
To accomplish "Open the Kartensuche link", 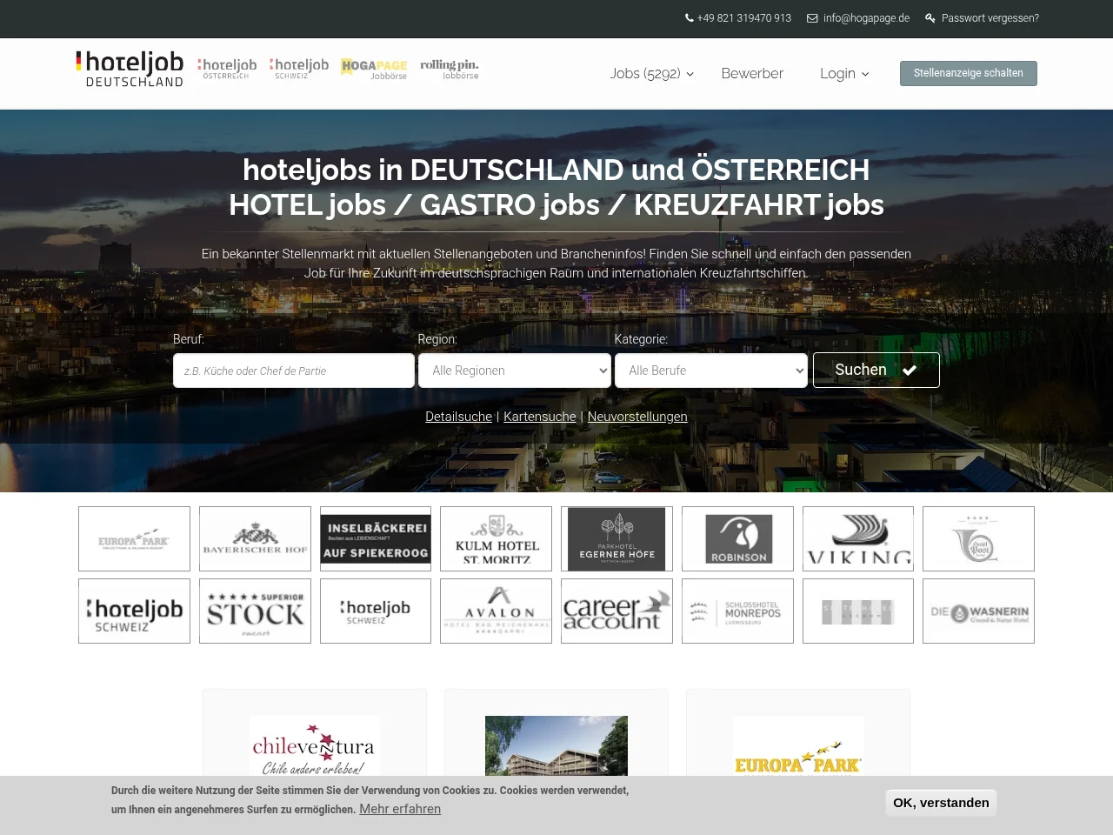I will [540, 417].
